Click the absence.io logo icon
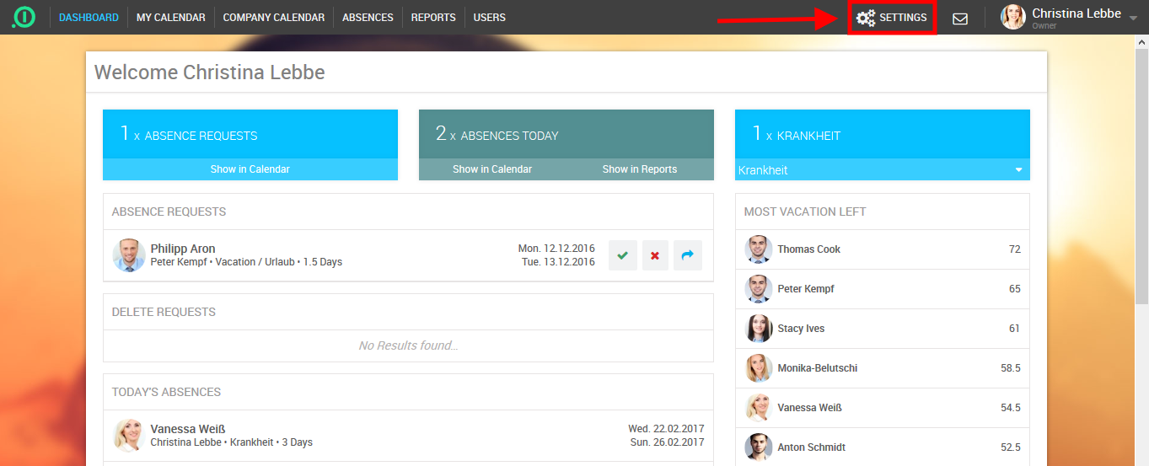1149x466 pixels. tap(24, 17)
